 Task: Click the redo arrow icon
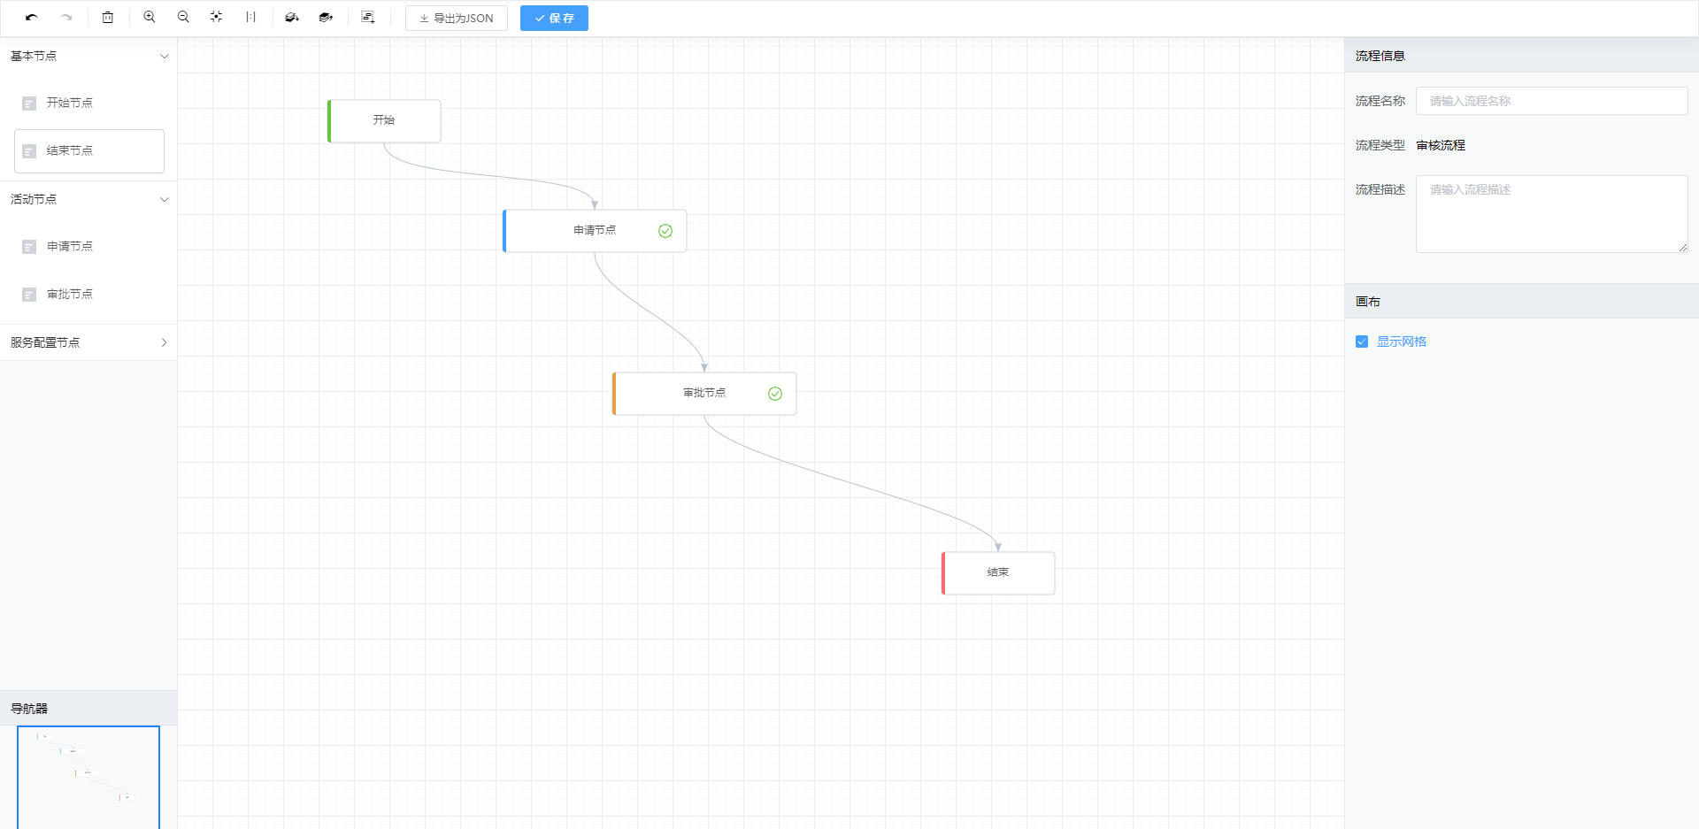coord(66,18)
